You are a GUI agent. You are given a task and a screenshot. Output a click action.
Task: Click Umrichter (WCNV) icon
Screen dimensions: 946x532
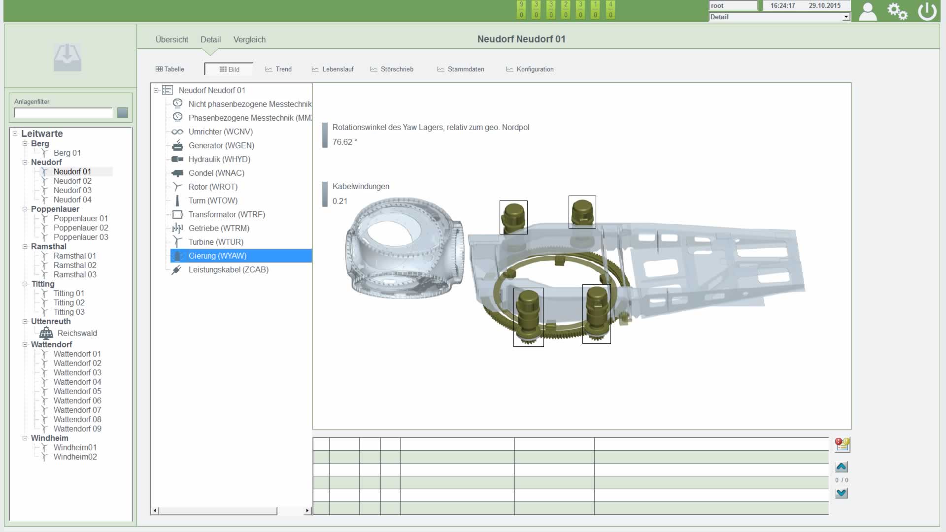(177, 132)
